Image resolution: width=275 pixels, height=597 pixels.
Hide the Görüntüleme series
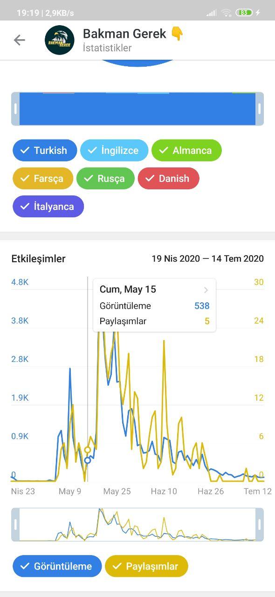click(57, 566)
